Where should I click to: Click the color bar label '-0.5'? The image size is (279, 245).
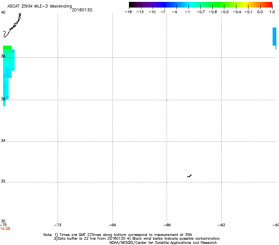[x=225, y=12]
